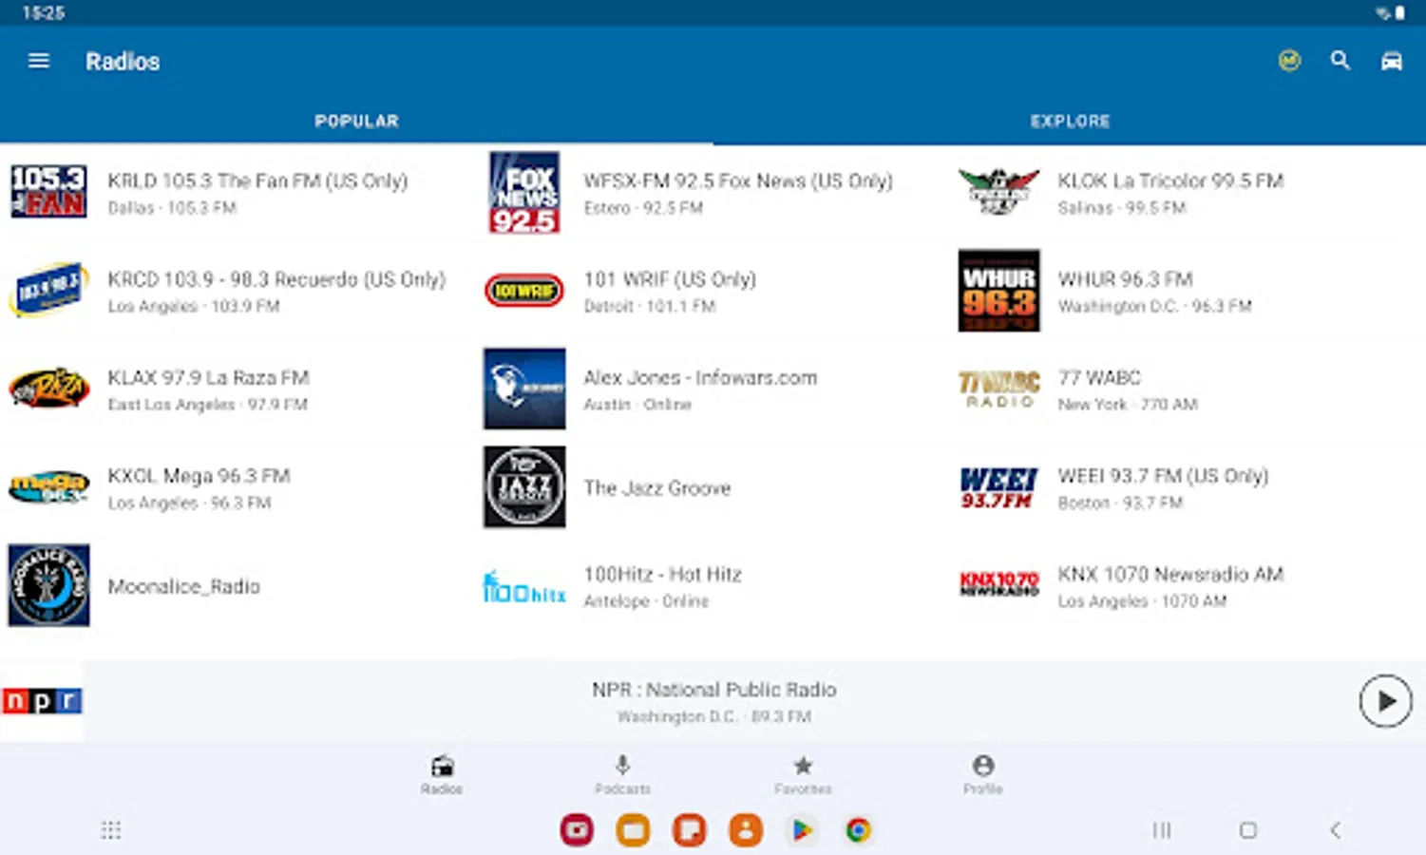This screenshot has width=1426, height=855.
Task: Open NPR : National Public Radio title
Action: tap(714, 690)
